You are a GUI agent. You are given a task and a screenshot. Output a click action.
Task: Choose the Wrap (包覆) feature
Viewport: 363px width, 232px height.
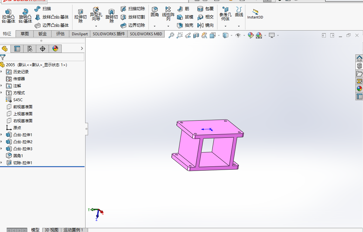click(205, 9)
